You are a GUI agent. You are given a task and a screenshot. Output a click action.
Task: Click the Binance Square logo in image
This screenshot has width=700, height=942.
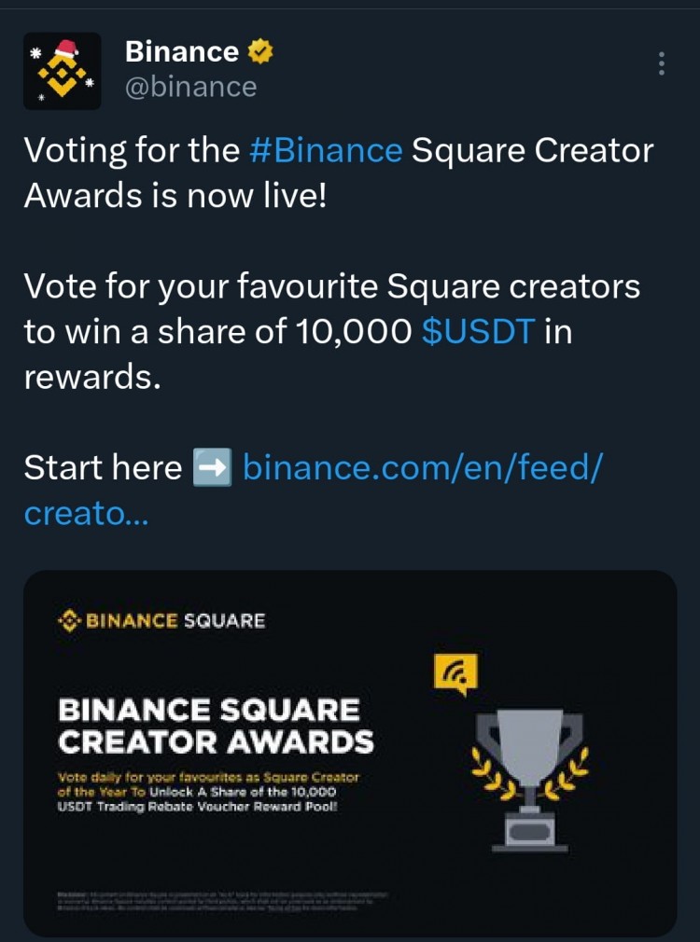pyautogui.click(x=161, y=620)
